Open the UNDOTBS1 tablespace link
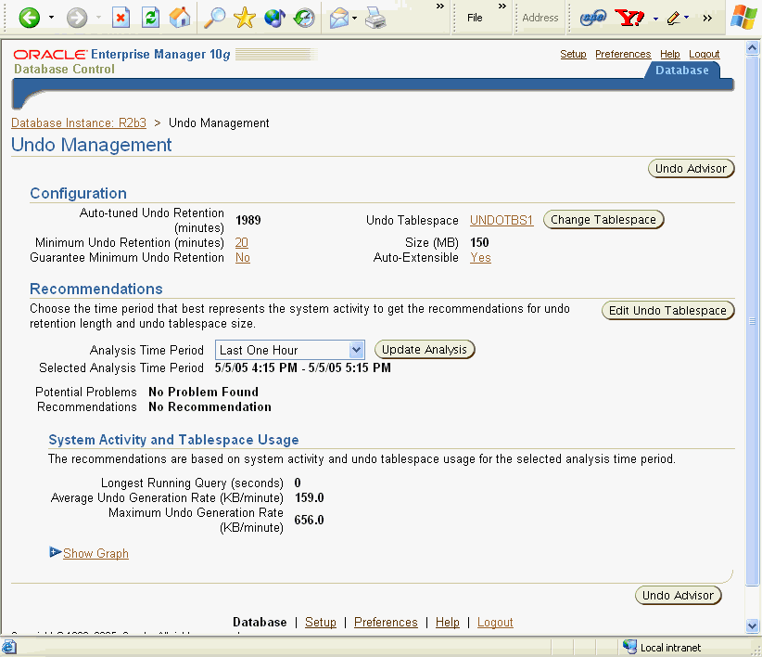Screen dimensions: 762x657 pos(502,220)
